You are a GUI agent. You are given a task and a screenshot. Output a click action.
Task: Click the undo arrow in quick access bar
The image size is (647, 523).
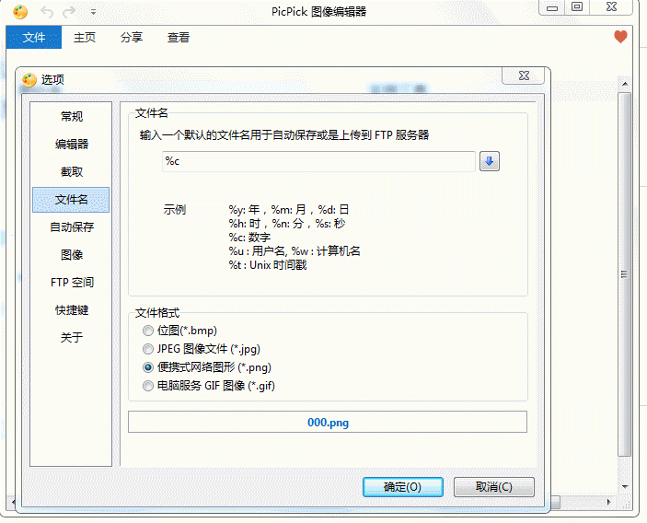pyautogui.click(x=47, y=12)
